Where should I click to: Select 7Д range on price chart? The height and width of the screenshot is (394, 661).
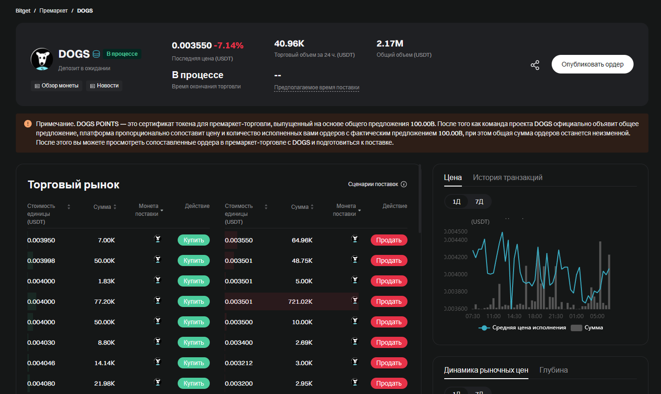point(479,201)
